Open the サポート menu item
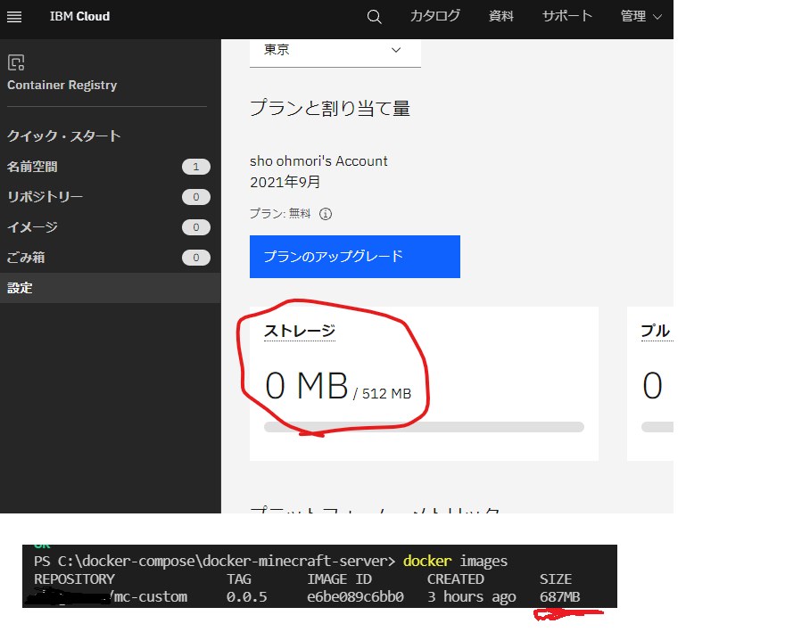Screen dimensions: 810x632 pos(566,17)
